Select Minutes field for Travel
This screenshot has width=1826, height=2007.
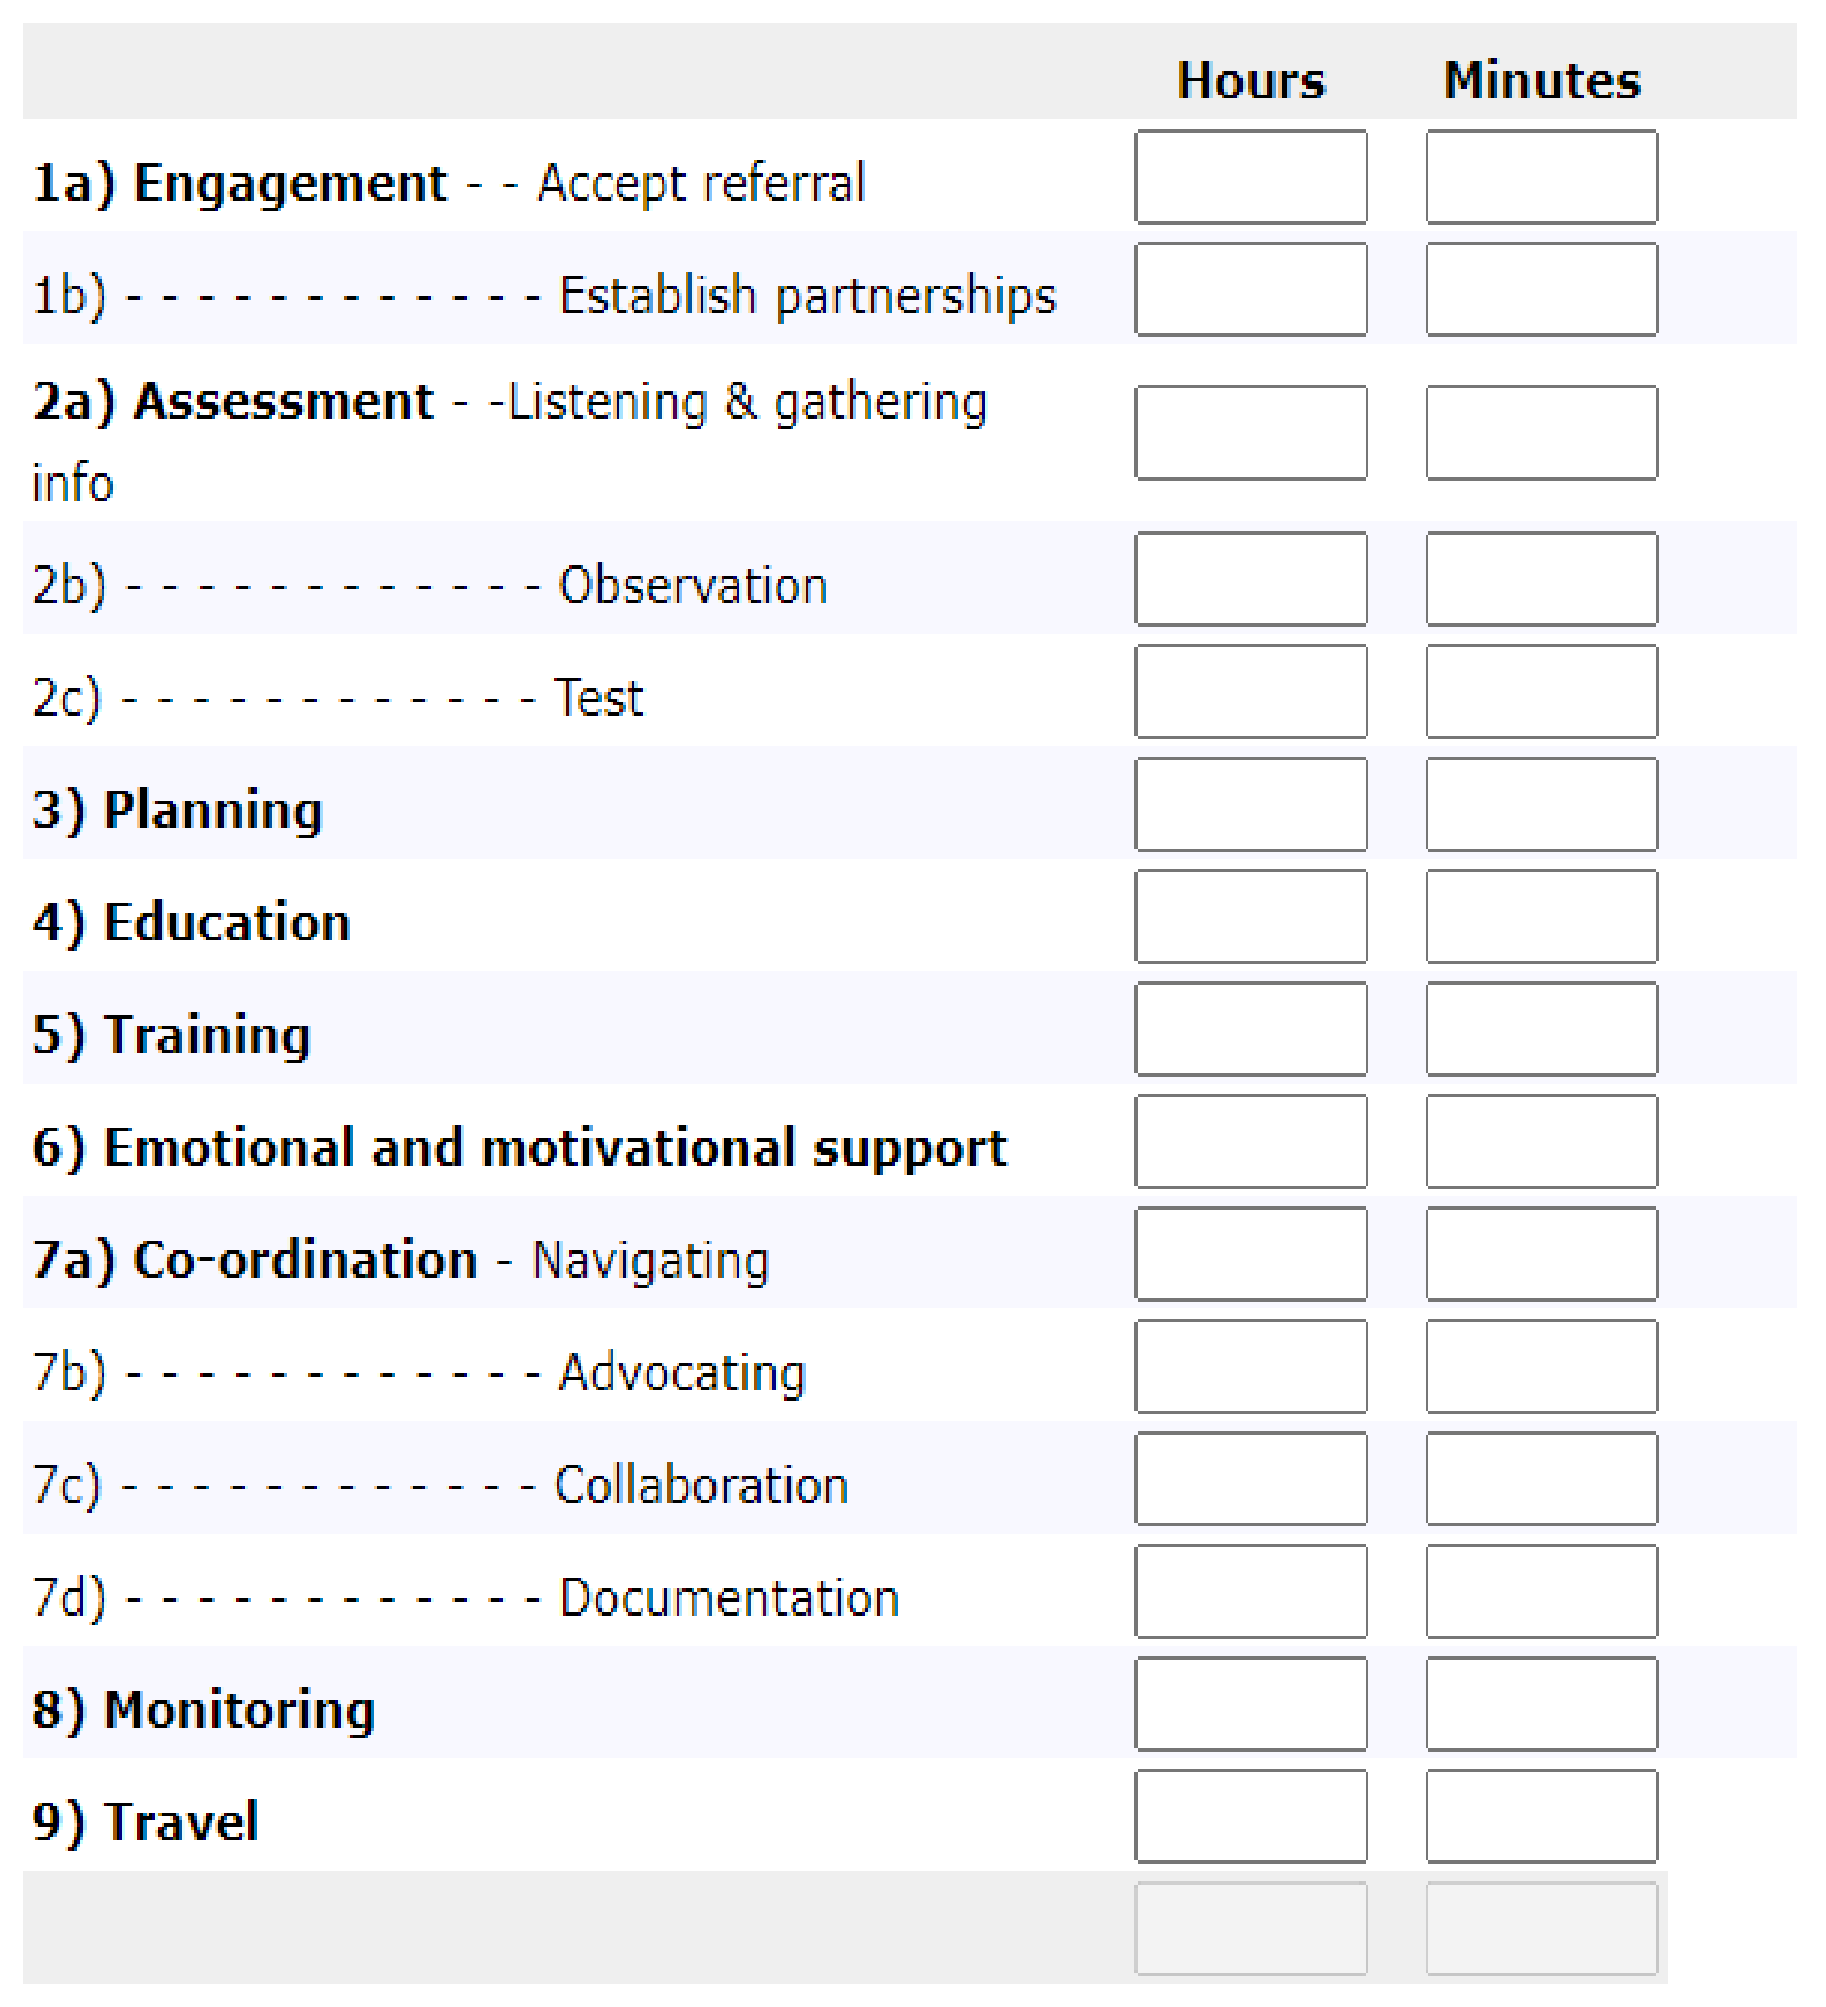point(1541,1817)
